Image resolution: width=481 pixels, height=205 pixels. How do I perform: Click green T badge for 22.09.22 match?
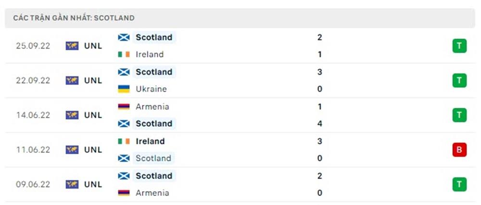coord(459,81)
